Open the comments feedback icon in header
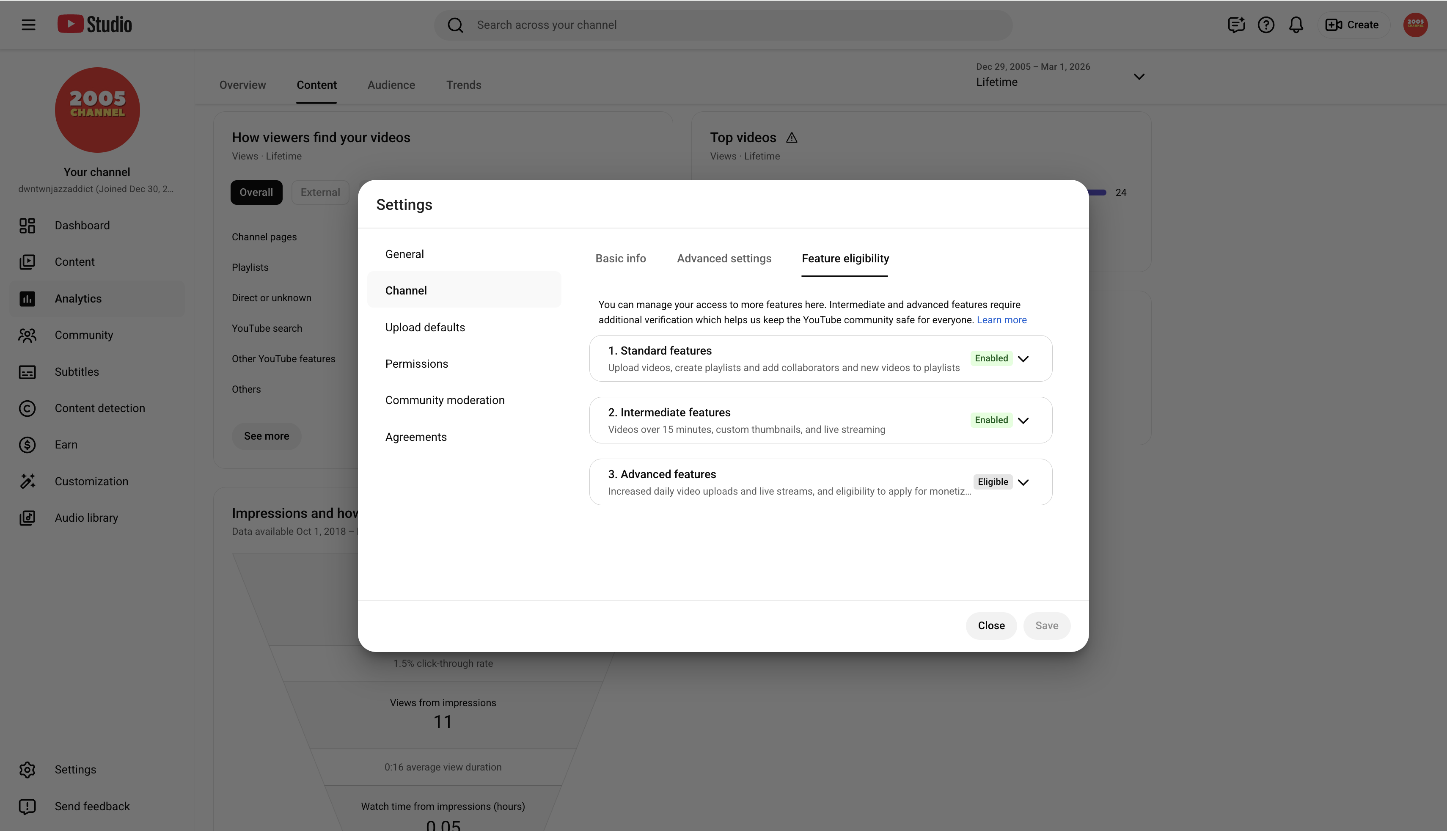The width and height of the screenshot is (1447, 831). coord(1236,25)
